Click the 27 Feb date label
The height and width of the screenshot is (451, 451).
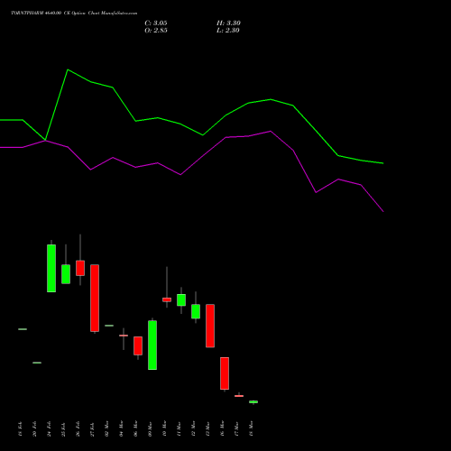pyautogui.click(x=92, y=428)
